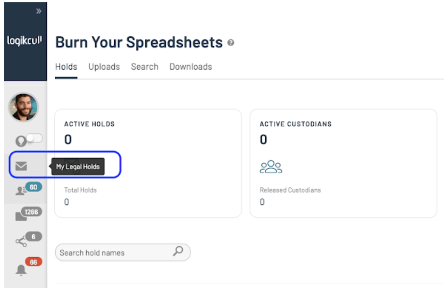Click the magnifying glass search icon

click(178, 251)
